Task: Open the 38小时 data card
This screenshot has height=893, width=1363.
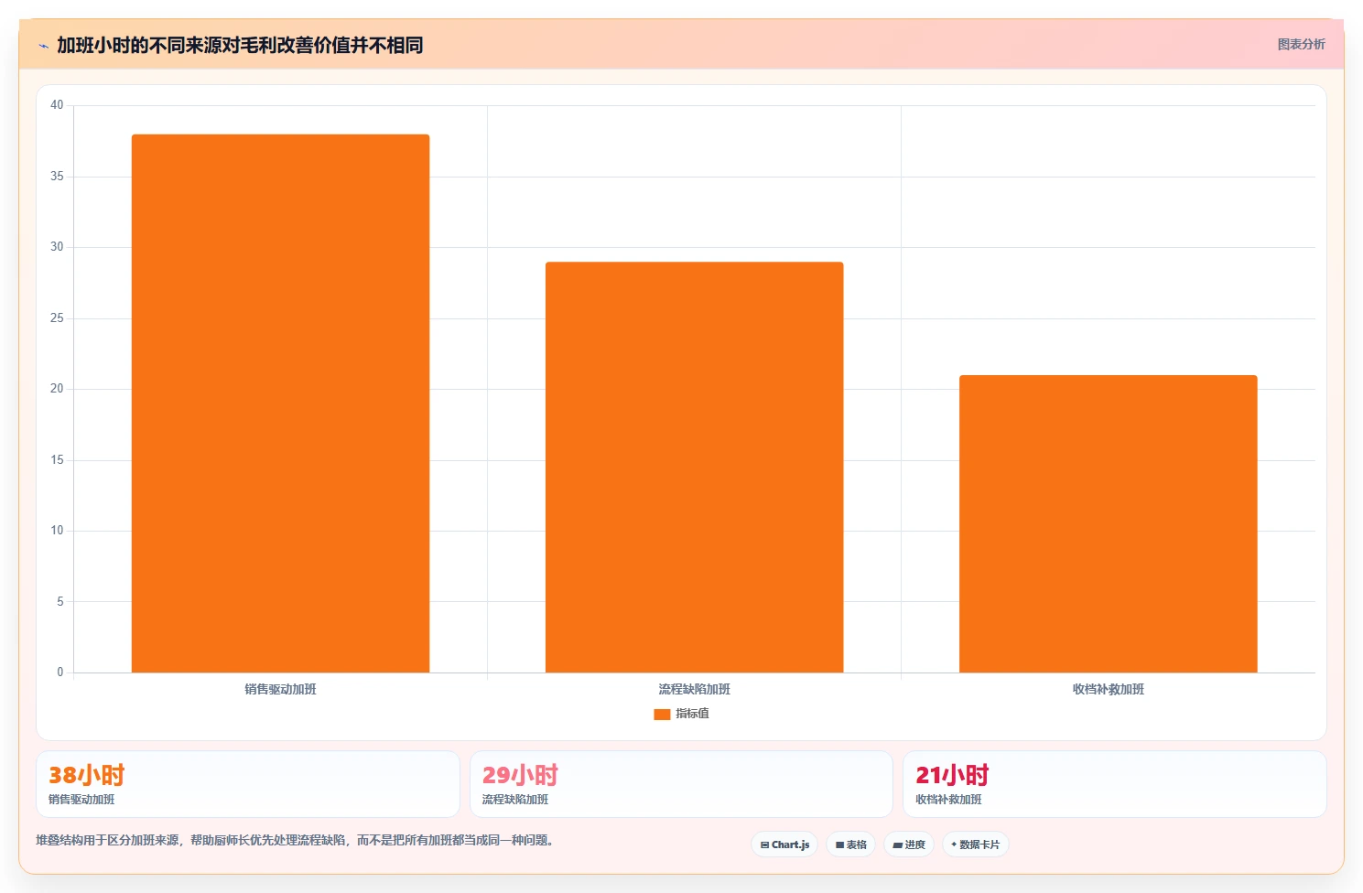Action: pyautogui.click(x=247, y=784)
